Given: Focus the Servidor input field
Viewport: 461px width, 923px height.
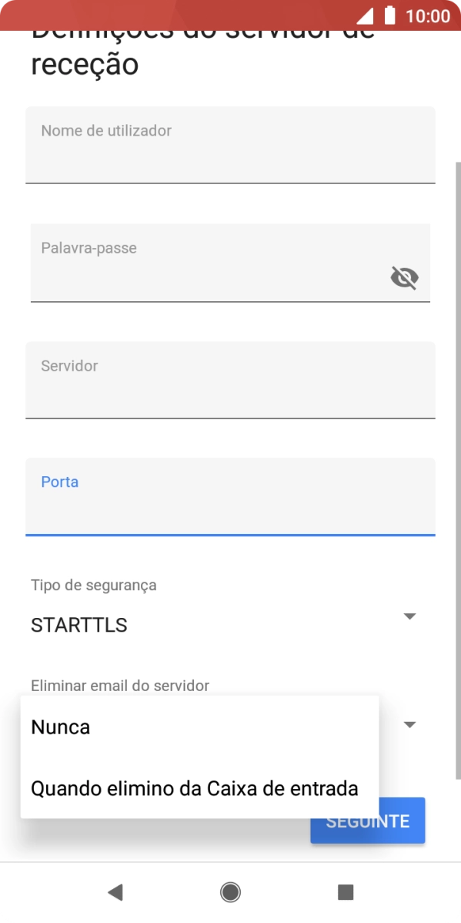Looking at the screenshot, I should [231, 380].
